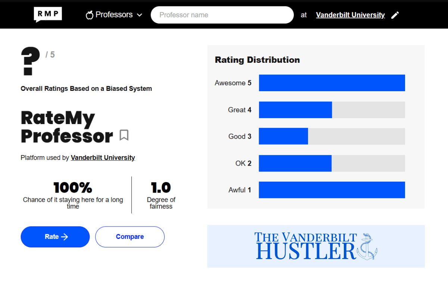Click the RateMy Professor title text

click(x=67, y=127)
